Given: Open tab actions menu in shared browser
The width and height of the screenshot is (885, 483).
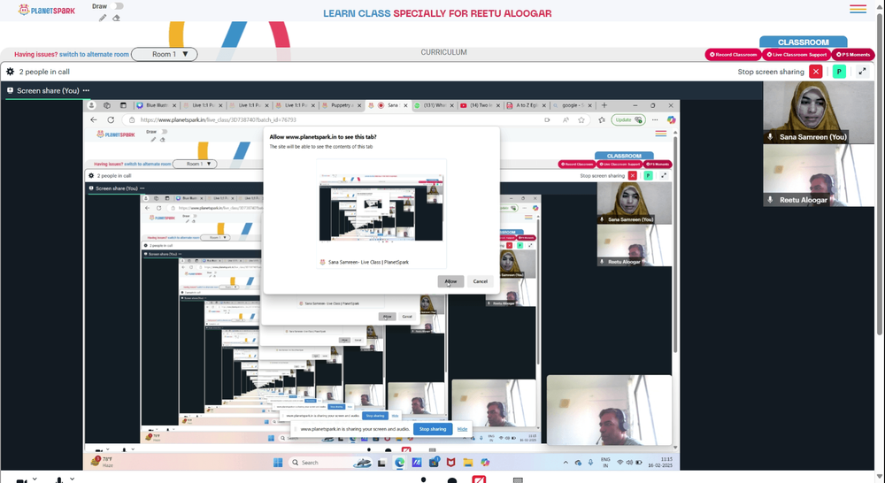Looking at the screenshot, I should [x=123, y=105].
